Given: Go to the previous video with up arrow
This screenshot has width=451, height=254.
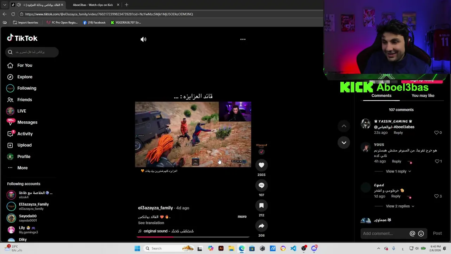Looking at the screenshot, I should click(344, 126).
